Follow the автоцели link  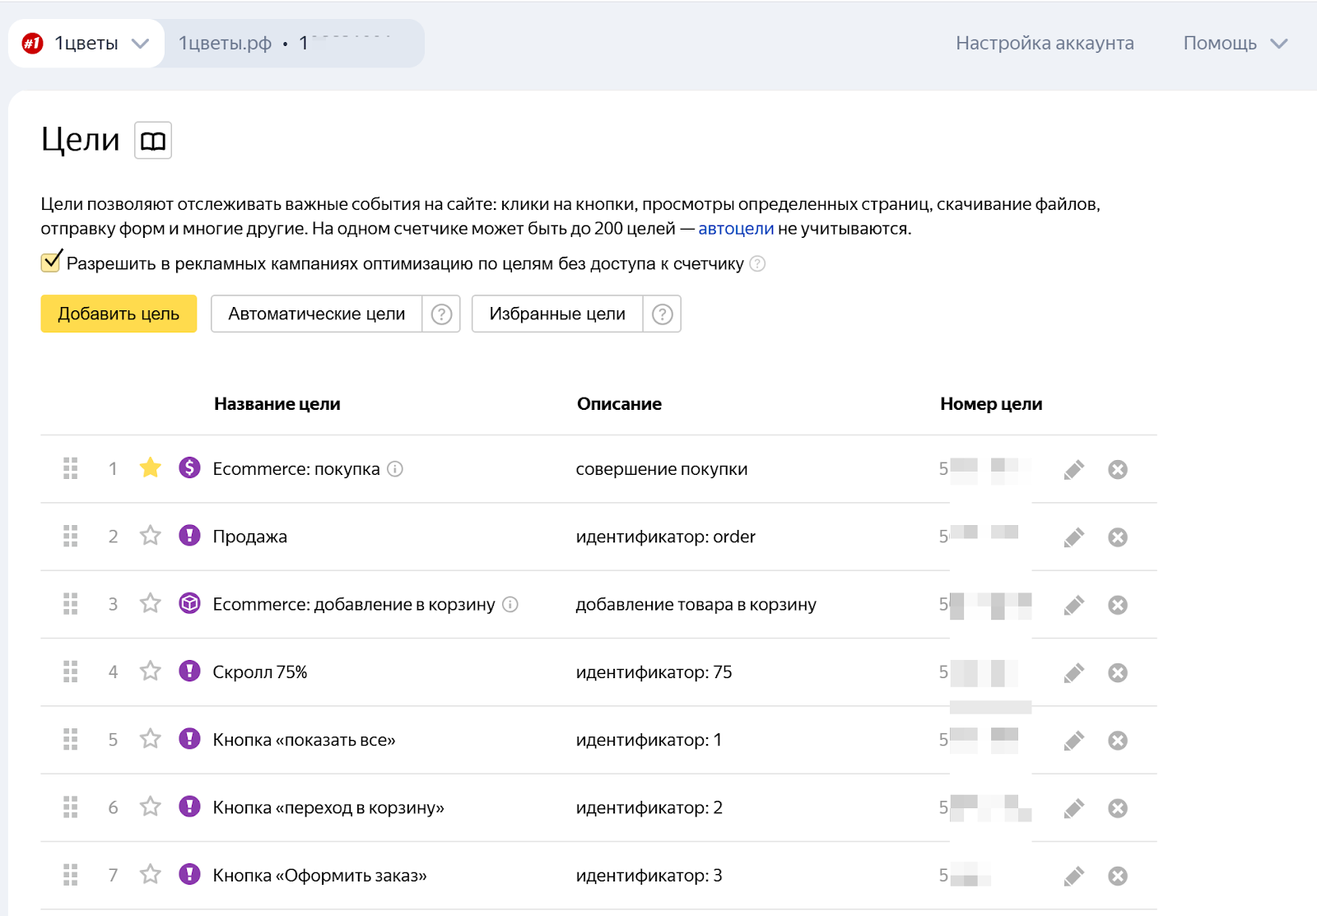point(735,229)
